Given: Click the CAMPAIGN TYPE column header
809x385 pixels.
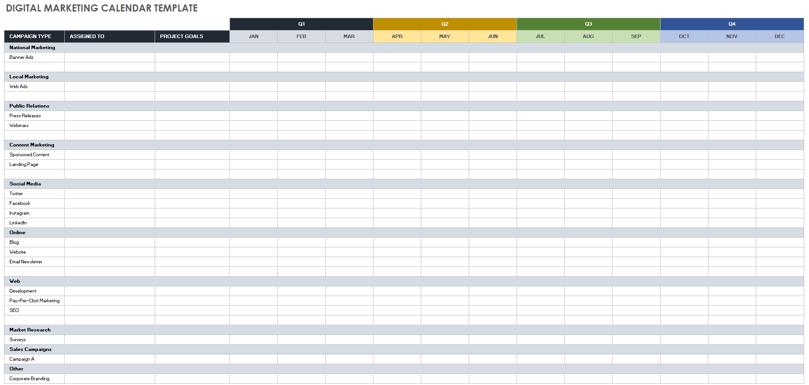Looking at the screenshot, I should (34, 36).
